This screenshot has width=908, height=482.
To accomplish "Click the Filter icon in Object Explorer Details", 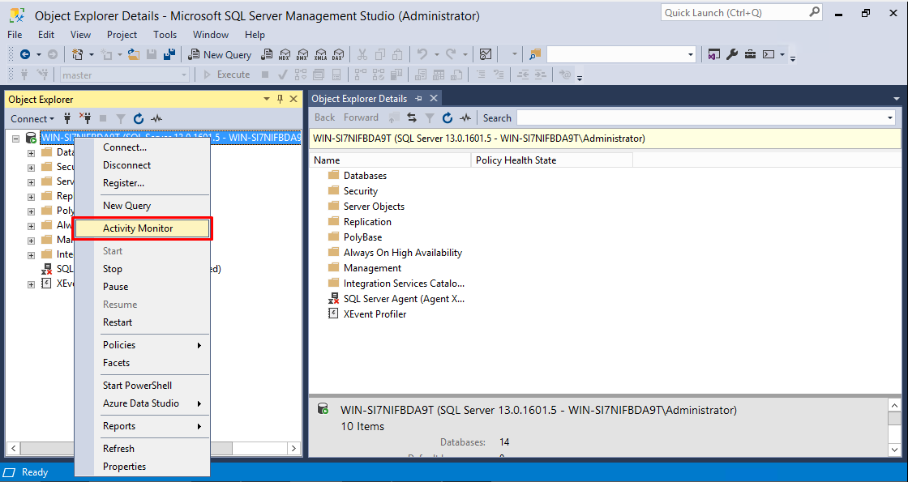I will pos(430,117).
